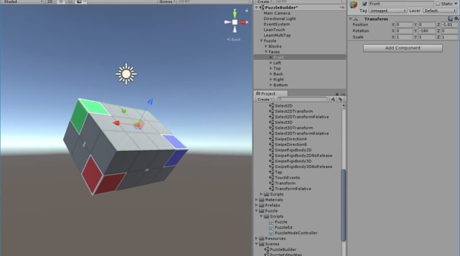The width and height of the screenshot is (460, 256).
Task: Click the GameObject cube icon in Inspector
Action: (354, 5)
